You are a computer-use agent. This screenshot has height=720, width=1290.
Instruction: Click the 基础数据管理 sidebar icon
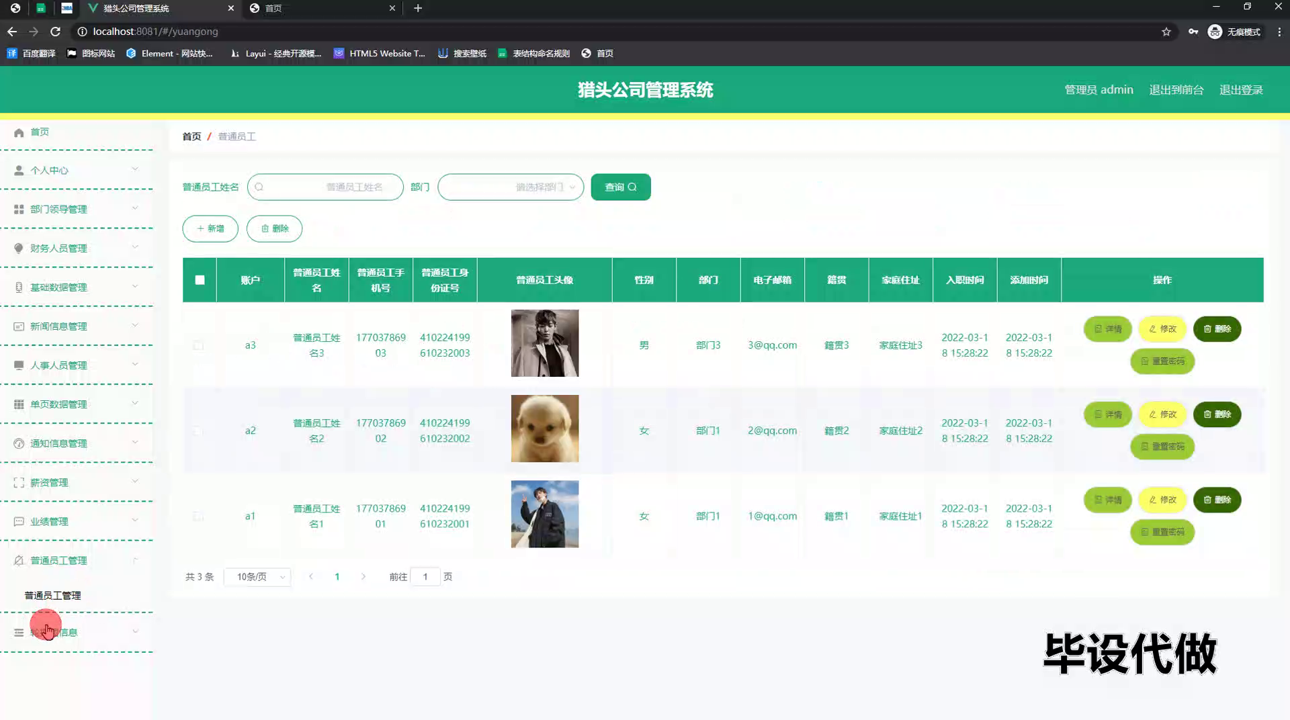(19, 287)
